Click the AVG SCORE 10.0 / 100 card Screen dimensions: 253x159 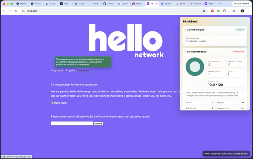coord(226,83)
